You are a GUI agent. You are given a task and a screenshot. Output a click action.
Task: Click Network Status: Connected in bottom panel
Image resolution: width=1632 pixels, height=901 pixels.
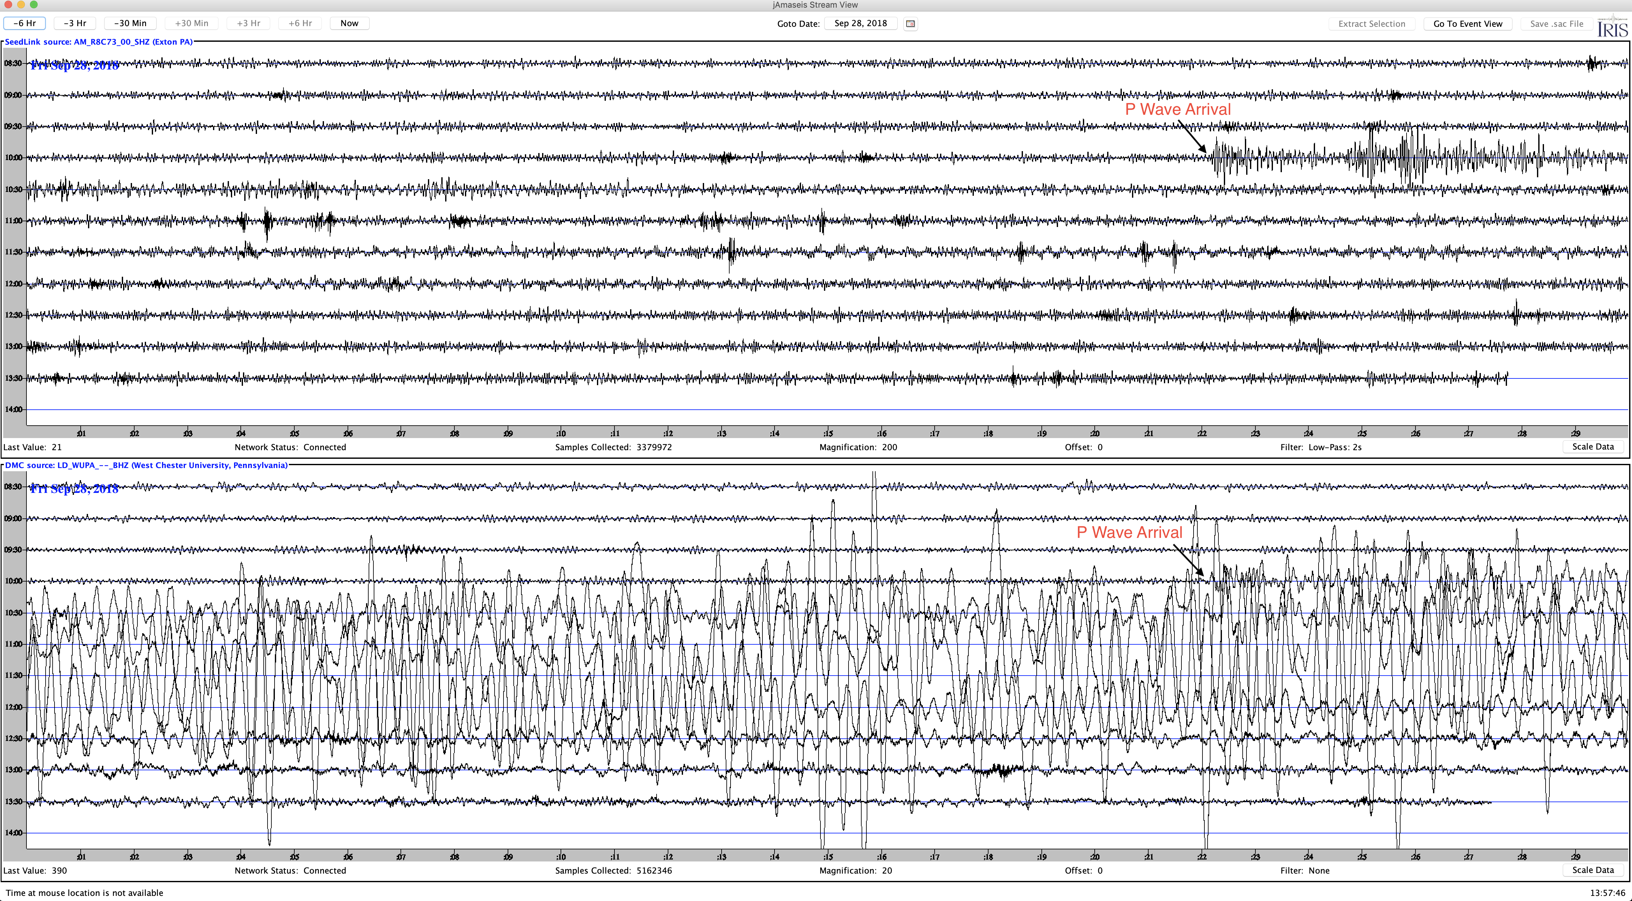click(x=290, y=871)
